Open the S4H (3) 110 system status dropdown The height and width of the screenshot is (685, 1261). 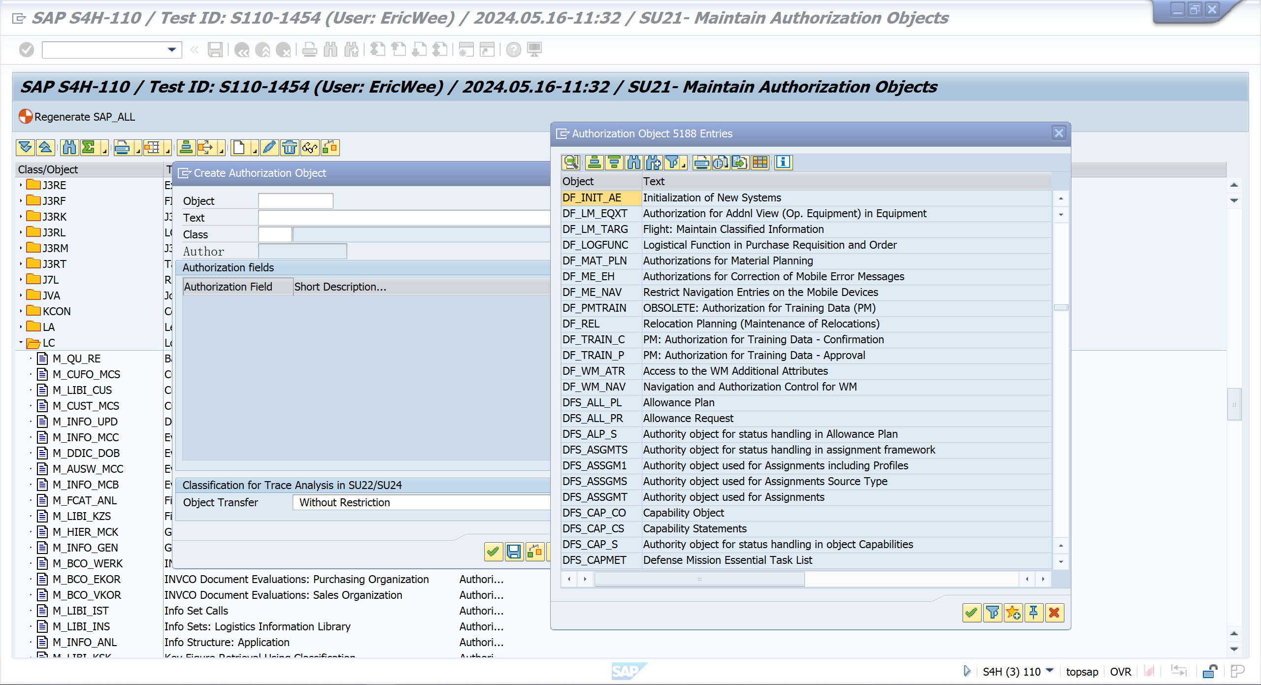1050,671
